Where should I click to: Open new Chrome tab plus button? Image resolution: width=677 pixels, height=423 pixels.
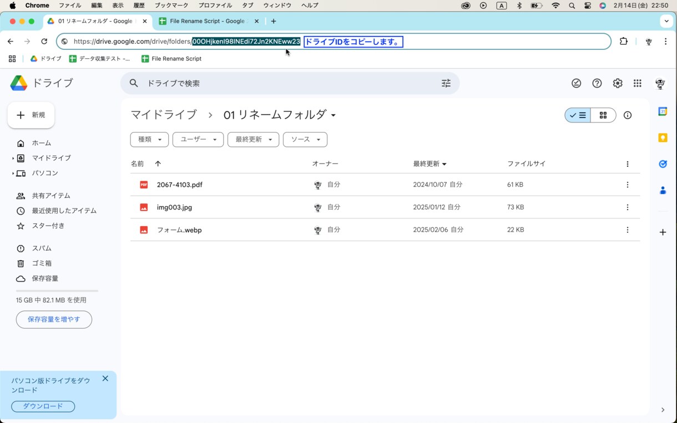pyautogui.click(x=274, y=21)
